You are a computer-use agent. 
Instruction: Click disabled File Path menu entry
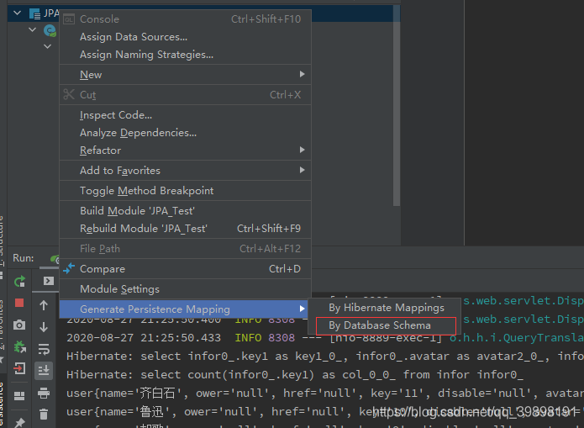point(186,249)
